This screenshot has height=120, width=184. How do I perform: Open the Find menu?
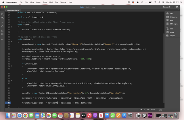pyautogui.click(x=51, y=2)
